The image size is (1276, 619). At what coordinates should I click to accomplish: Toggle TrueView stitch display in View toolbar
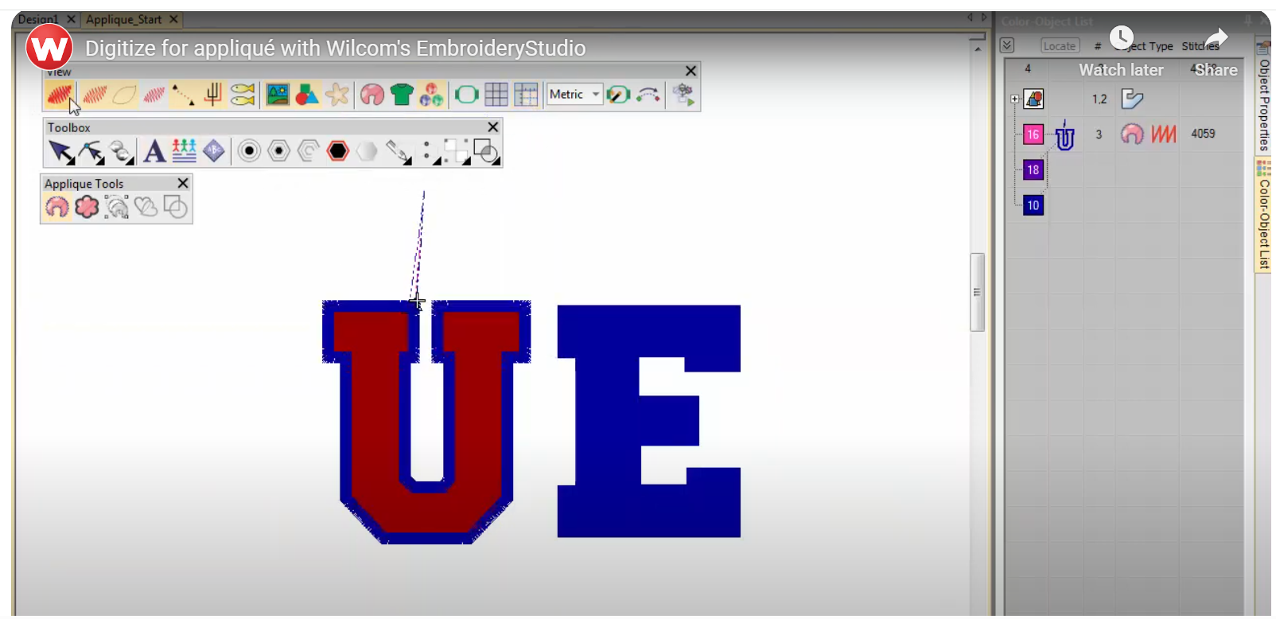coord(60,95)
